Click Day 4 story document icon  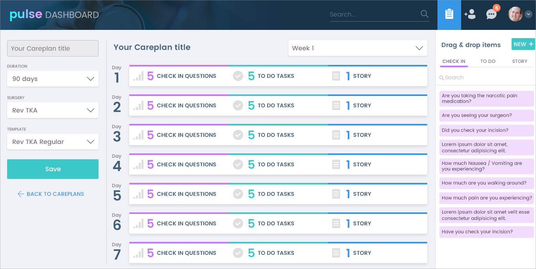pos(336,164)
